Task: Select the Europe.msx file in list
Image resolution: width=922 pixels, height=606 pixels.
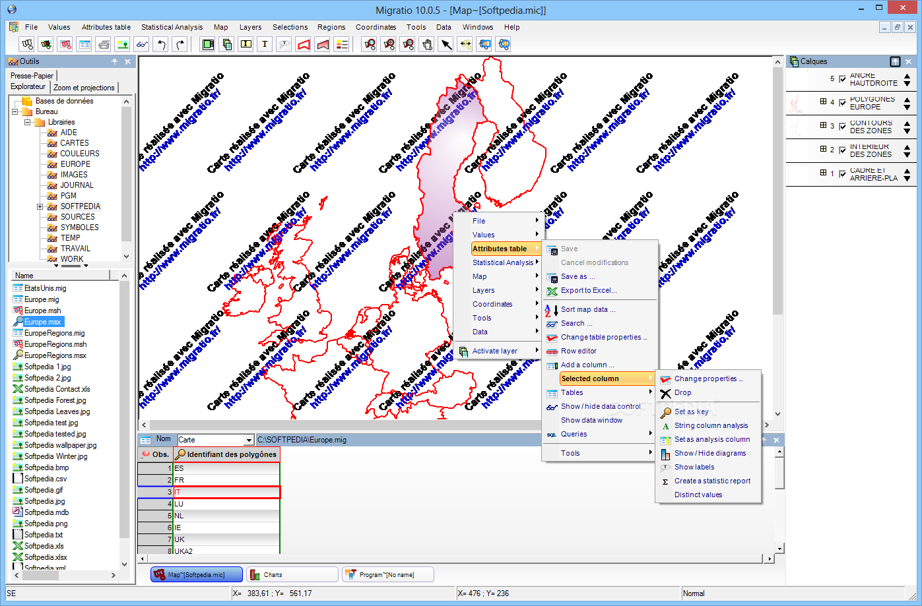Action: [42, 322]
